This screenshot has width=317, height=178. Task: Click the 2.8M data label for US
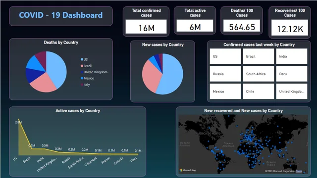(18, 122)
